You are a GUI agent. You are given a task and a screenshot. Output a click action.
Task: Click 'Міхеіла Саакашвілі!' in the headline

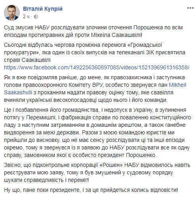tap(116, 35)
